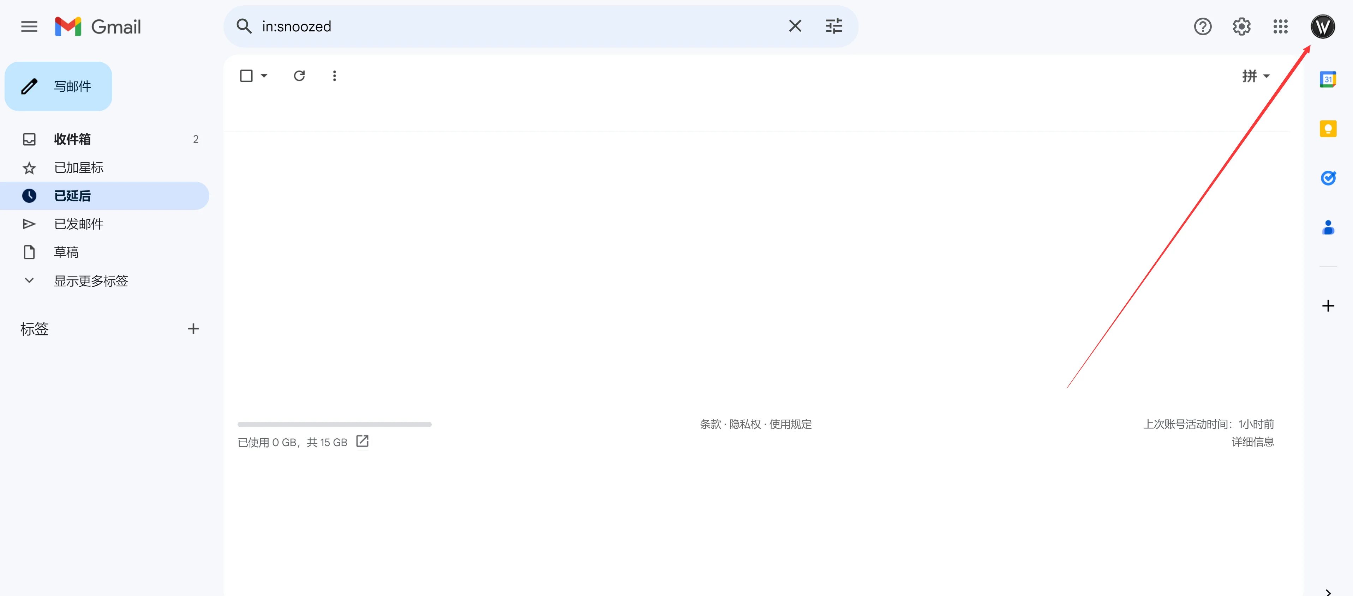This screenshot has height=596, width=1353.
Task: Open the Settings gear icon
Action: pos(1242,26)
